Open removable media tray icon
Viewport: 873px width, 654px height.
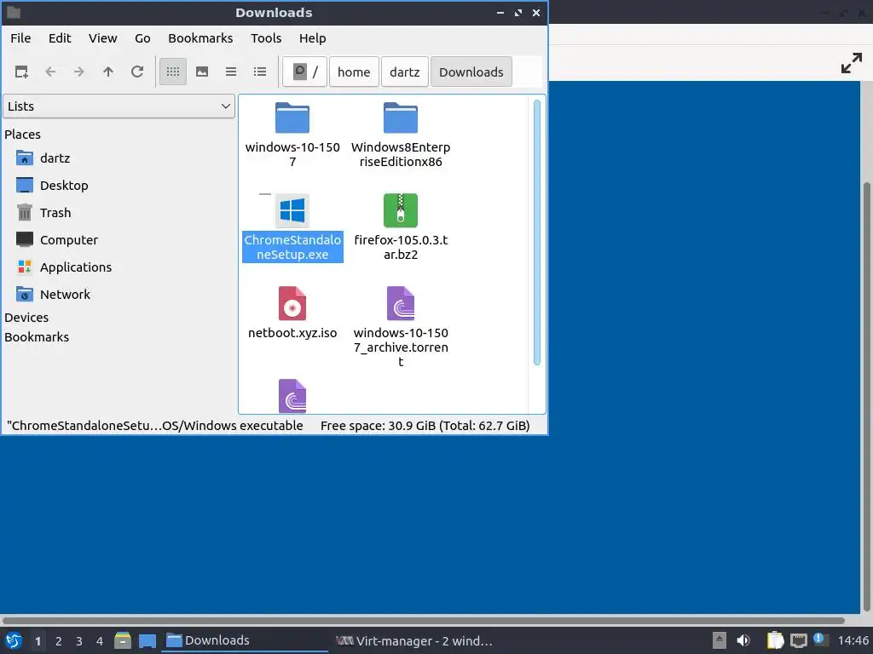click(x=720, y=640)
